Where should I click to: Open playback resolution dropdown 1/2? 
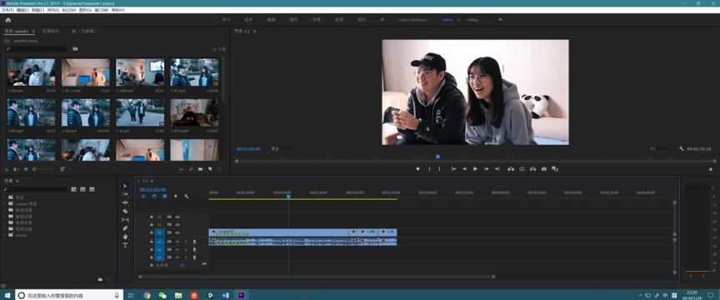(x=662, y=149)
